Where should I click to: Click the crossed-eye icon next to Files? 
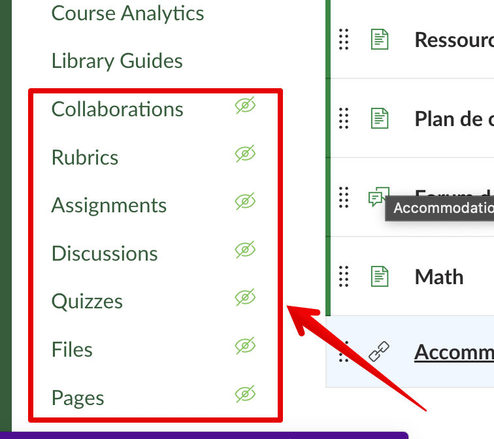coord(245,346)
